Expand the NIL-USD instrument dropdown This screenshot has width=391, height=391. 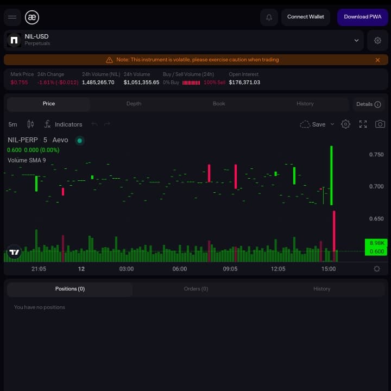tap(356, 40)
